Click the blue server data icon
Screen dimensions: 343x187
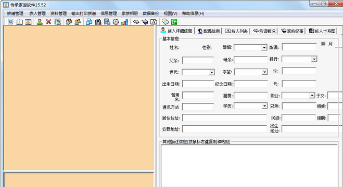point(107,22)
